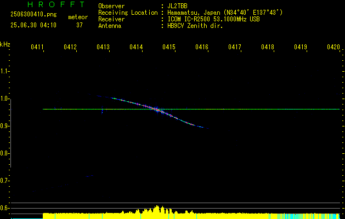This screenshot has width=345, height=219.
Task: Click the date stamp 25.06.30 04:10
Action: click(33, 25)
